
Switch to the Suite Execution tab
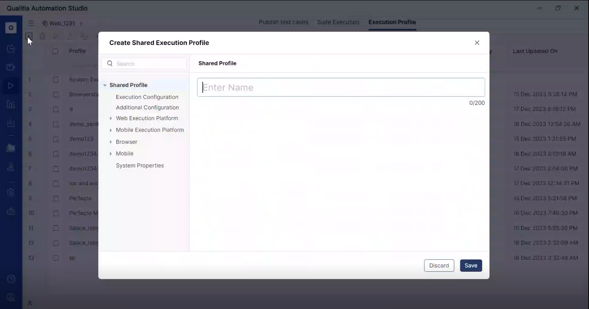(338, 22)
